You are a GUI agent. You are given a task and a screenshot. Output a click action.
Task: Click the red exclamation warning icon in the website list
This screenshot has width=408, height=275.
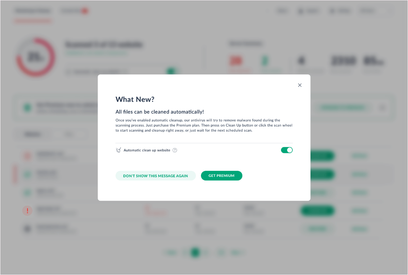(27, 211)
